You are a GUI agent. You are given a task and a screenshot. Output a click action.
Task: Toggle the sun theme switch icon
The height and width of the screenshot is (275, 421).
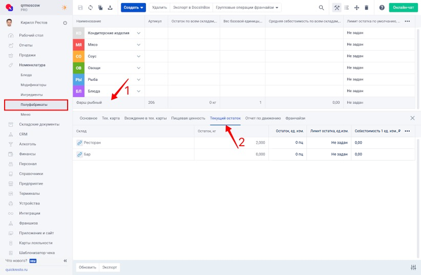pos(64,8)
